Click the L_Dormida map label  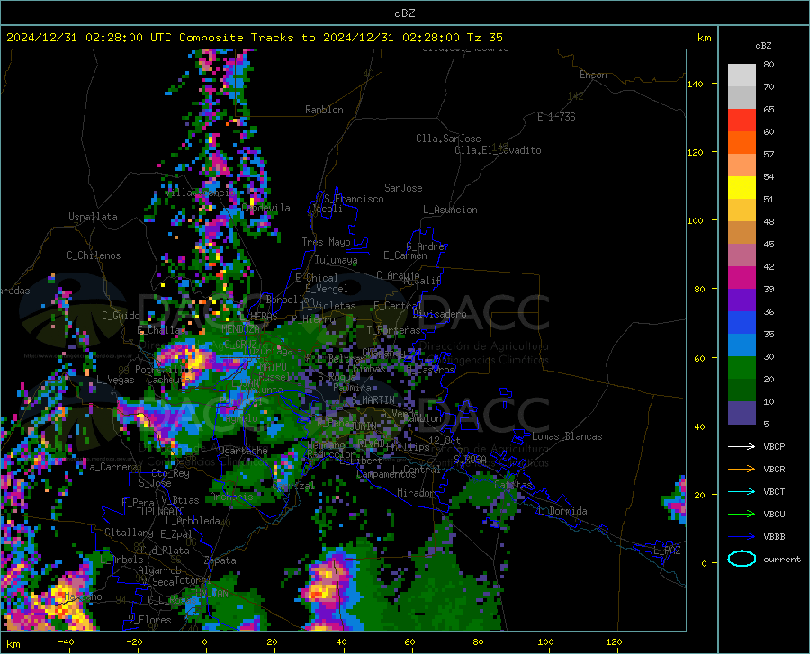click(562, 511)
